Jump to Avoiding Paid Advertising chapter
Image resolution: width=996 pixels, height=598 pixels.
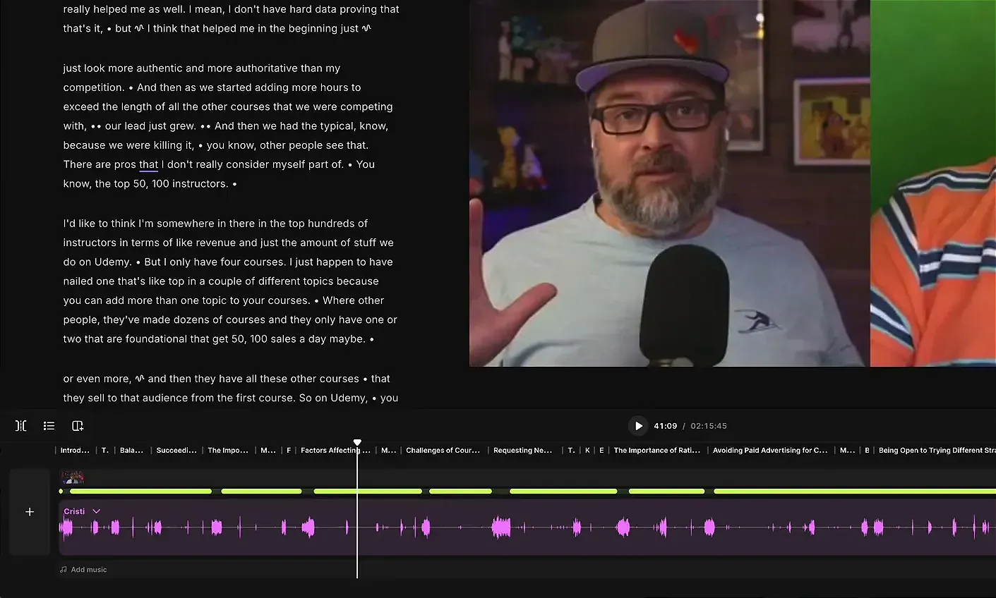pos(770,450)
